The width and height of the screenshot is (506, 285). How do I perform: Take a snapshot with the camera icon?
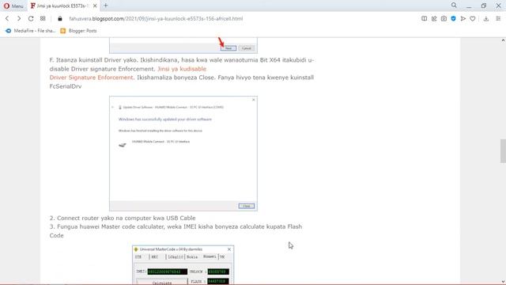444,19
